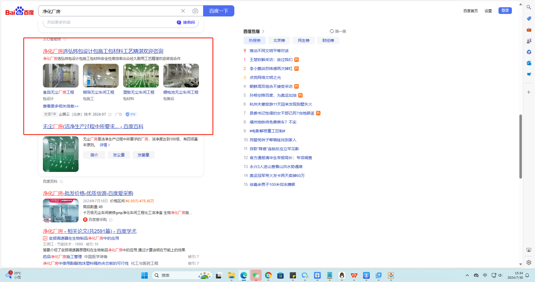The image size is (535, 282).
Task: Click the plus icon in Edge sidebar
Action: (529, 92)
